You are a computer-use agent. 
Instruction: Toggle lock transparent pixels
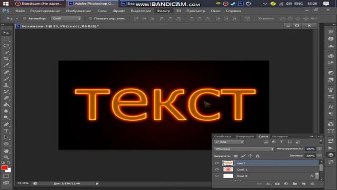tap(236, 156)
